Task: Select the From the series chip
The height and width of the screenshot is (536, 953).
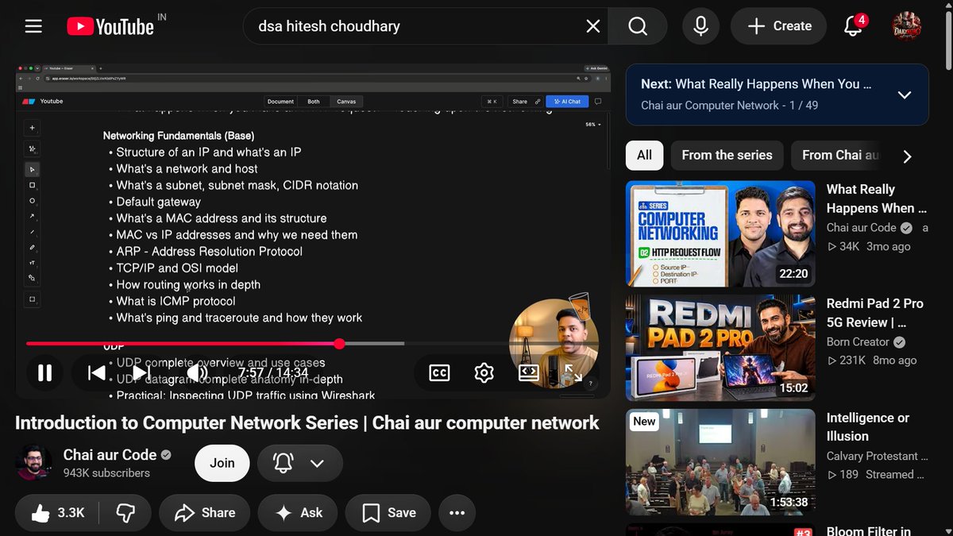Action: (727, 155)
